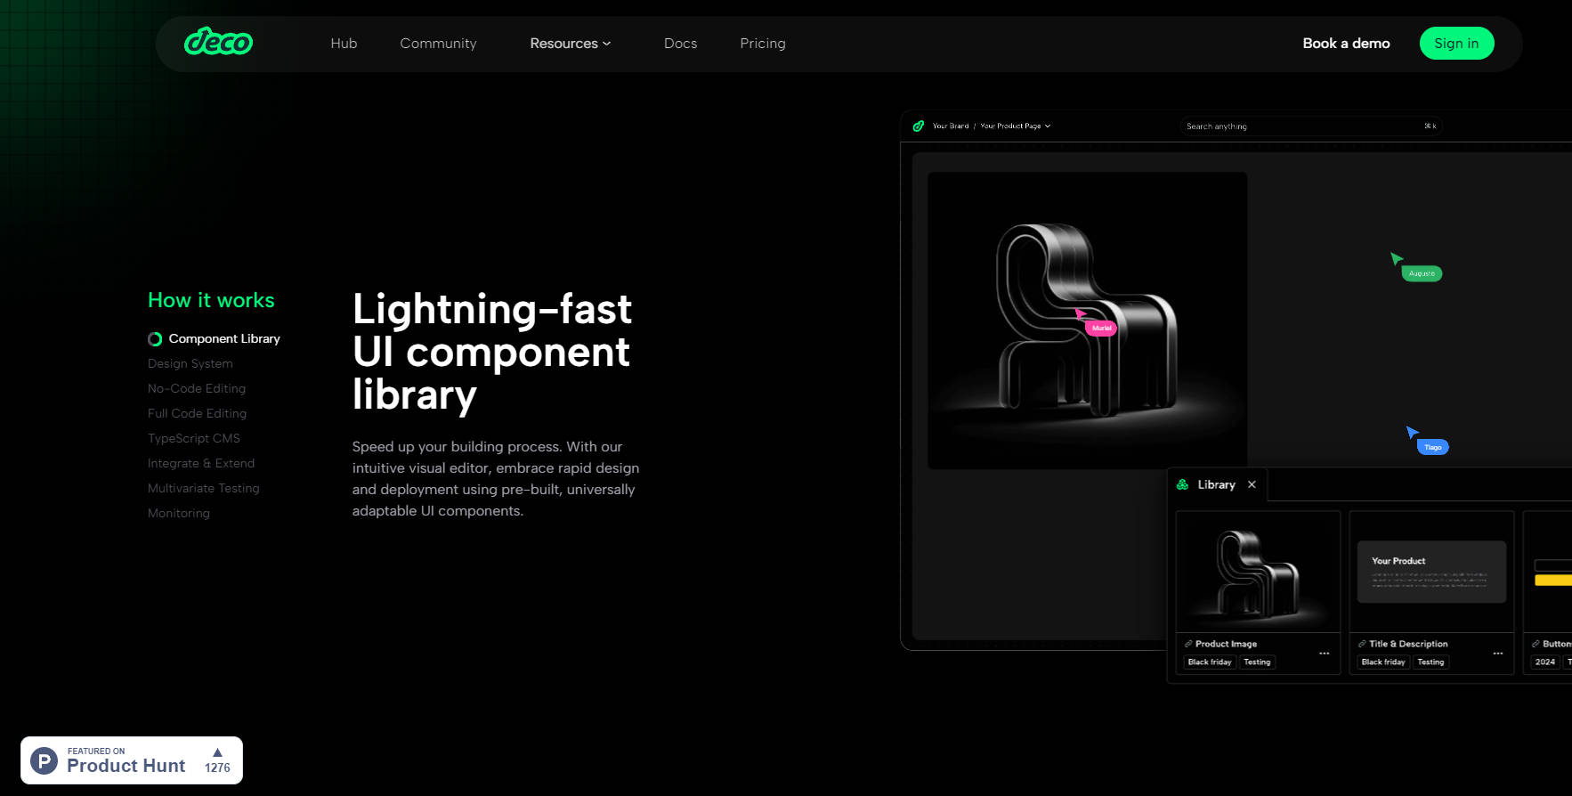Viewport: 1572px width, 796px height.
Task: Select the Component Library step indicator
Action: (x=155, y=339)
